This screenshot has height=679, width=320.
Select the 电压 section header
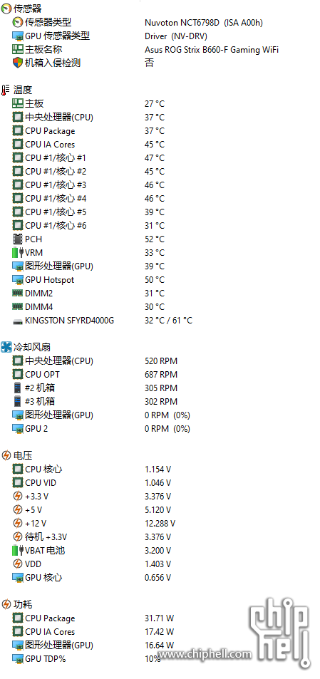23,455
